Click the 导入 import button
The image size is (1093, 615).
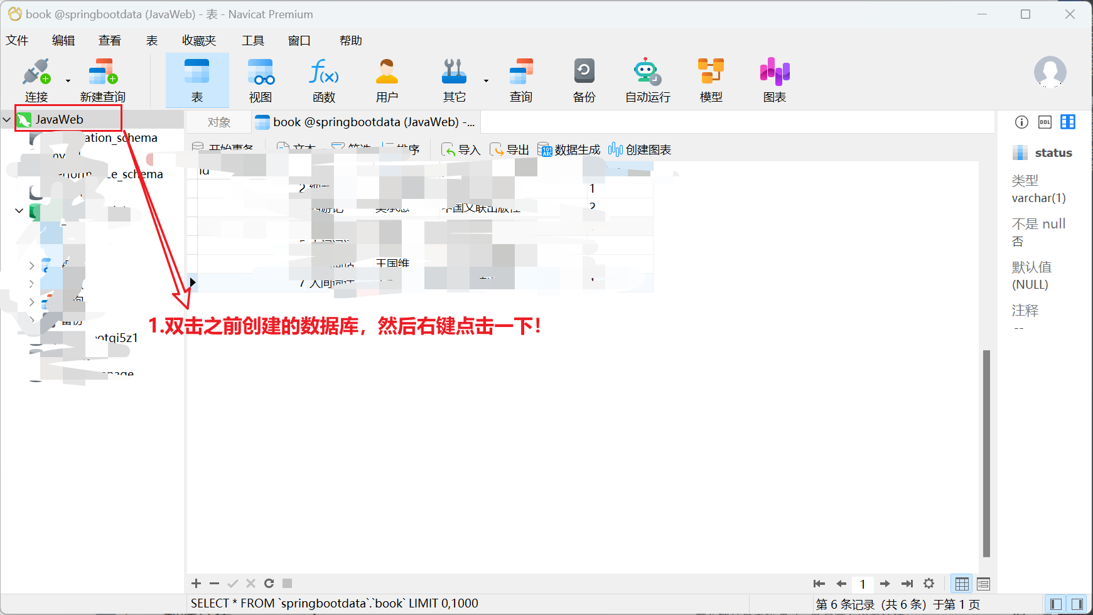(461, 149)
